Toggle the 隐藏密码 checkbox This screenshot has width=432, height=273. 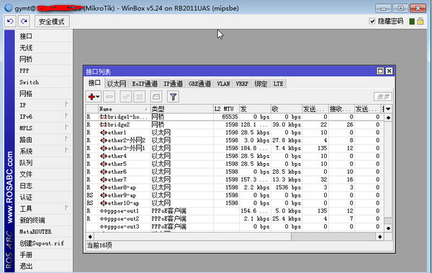click(372, 21)
